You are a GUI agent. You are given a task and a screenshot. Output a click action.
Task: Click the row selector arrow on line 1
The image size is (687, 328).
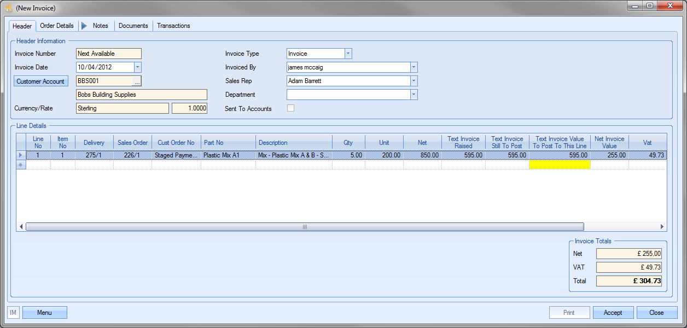coord(21,155)
